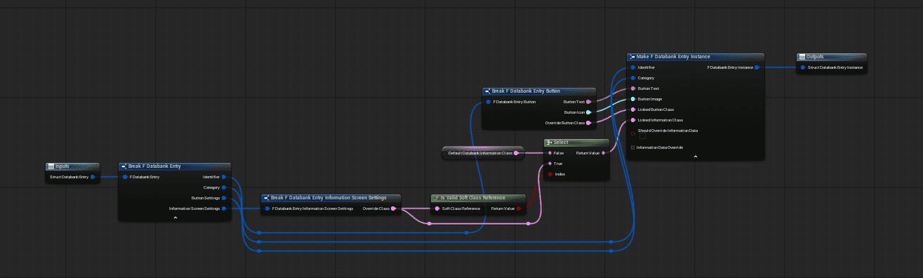Click the True input pin on Select node
Screen dimensions: 923x278
550,163
